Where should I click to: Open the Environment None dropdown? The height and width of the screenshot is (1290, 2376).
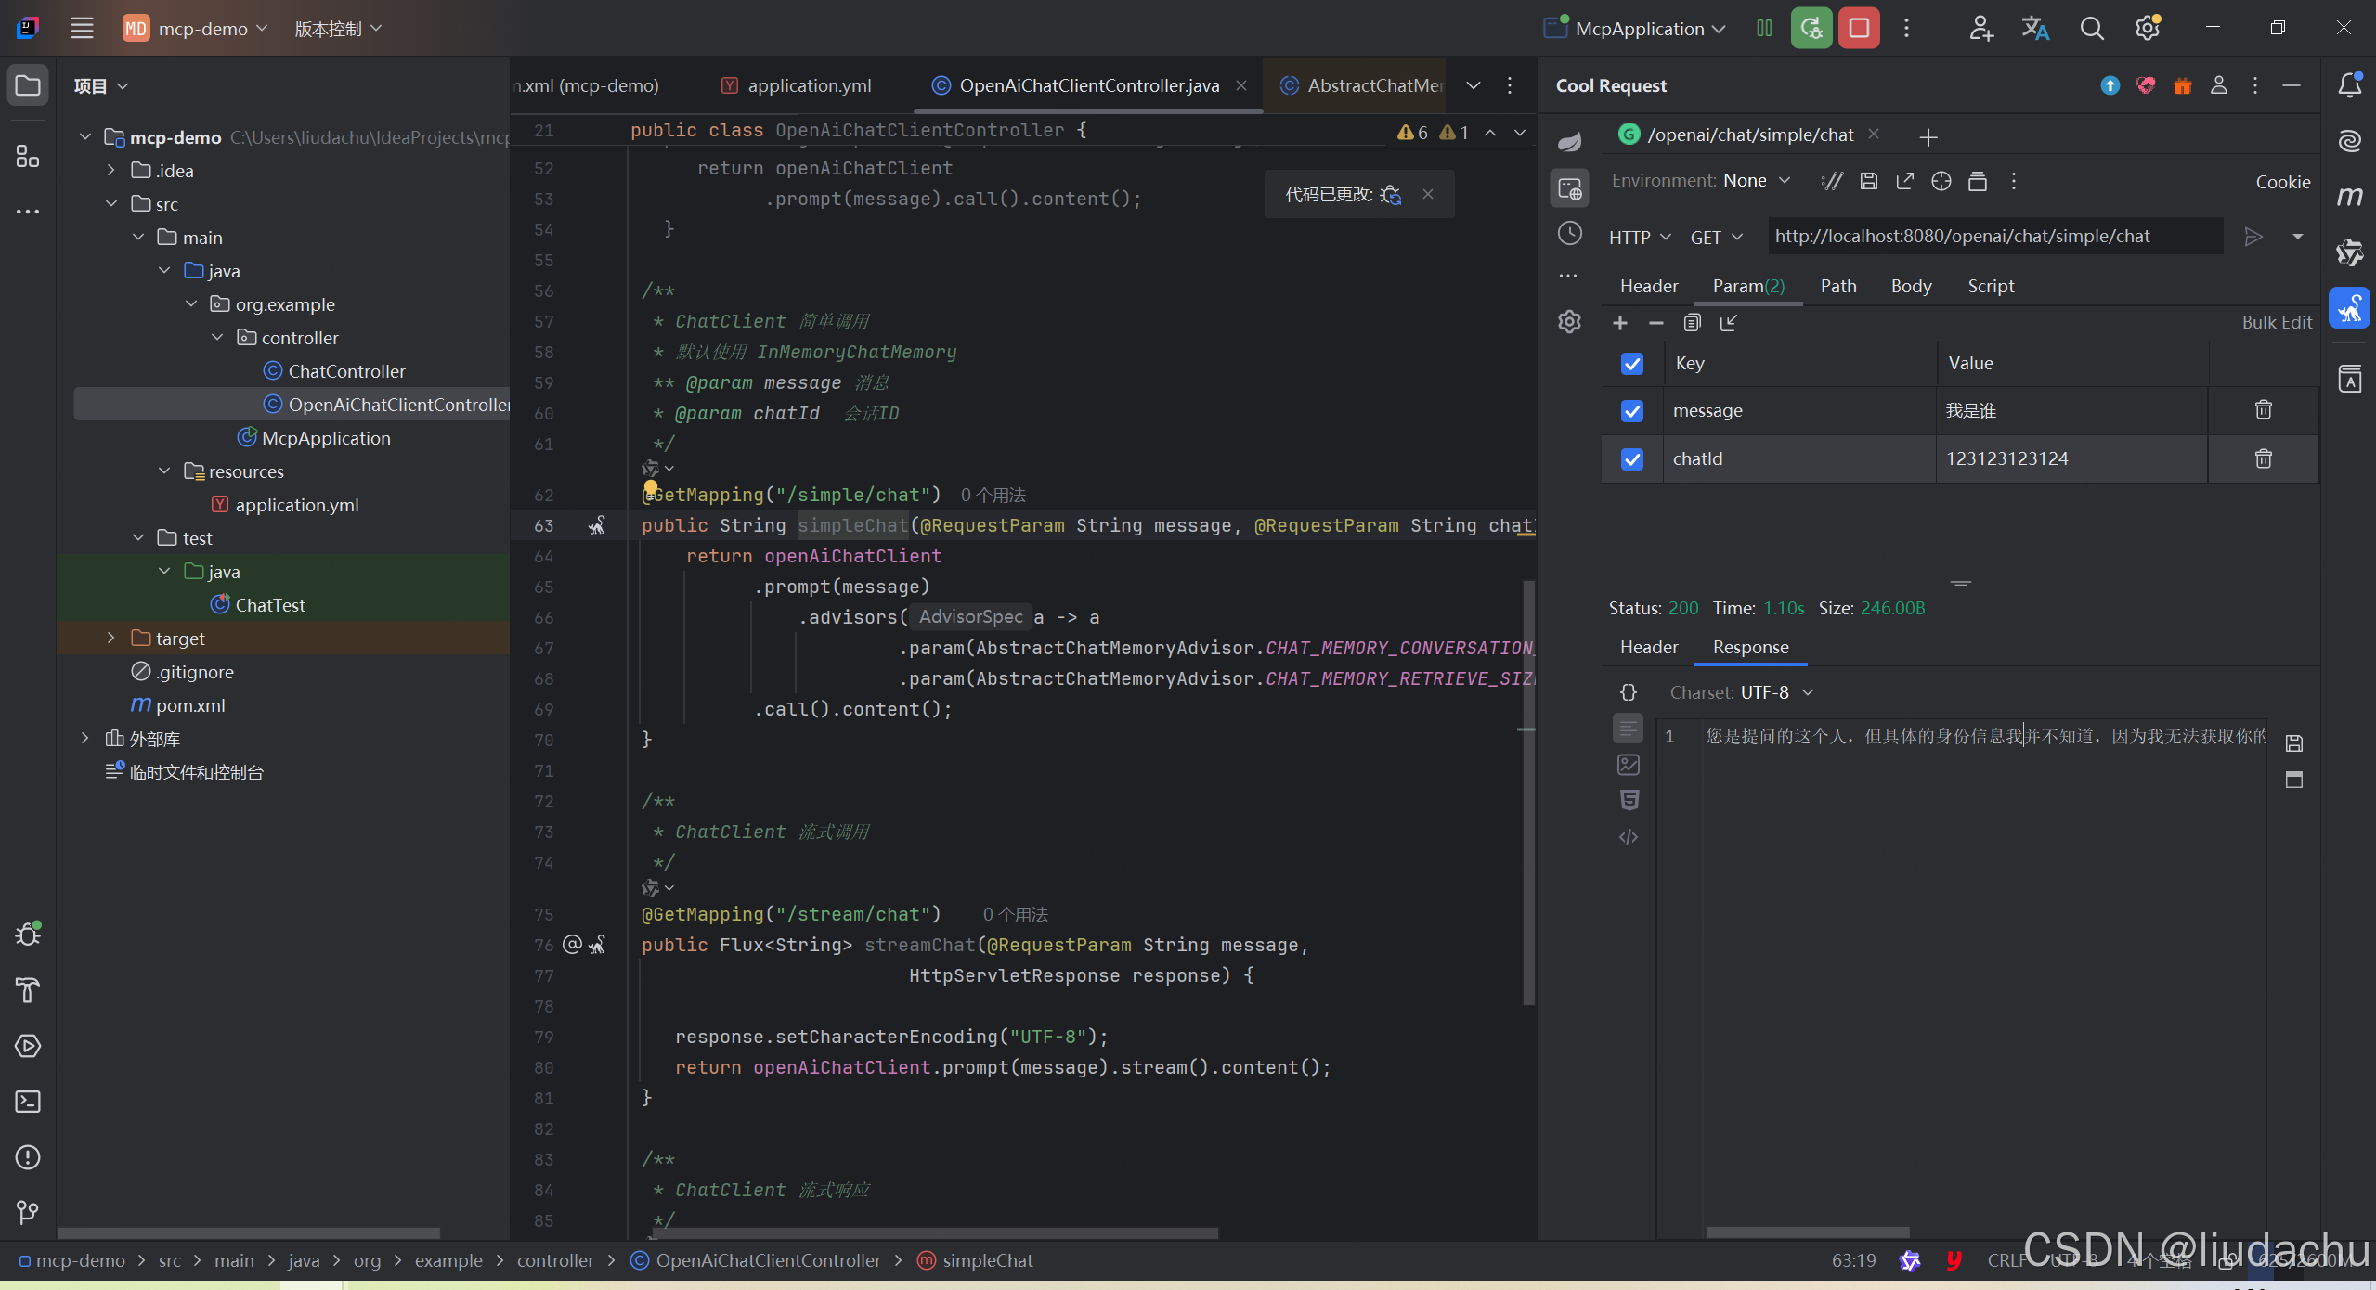(1756, 181)
